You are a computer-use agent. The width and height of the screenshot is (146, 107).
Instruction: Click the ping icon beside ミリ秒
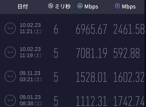tap(51, 6)
